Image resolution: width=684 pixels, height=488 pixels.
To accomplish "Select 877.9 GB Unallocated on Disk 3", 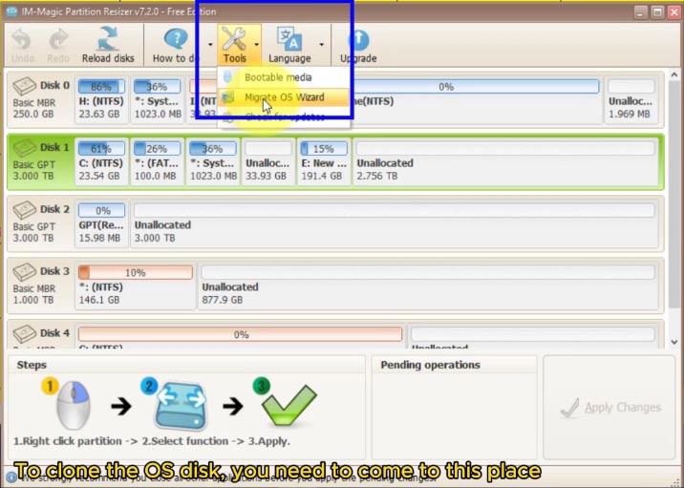I will tap(428, 286).
